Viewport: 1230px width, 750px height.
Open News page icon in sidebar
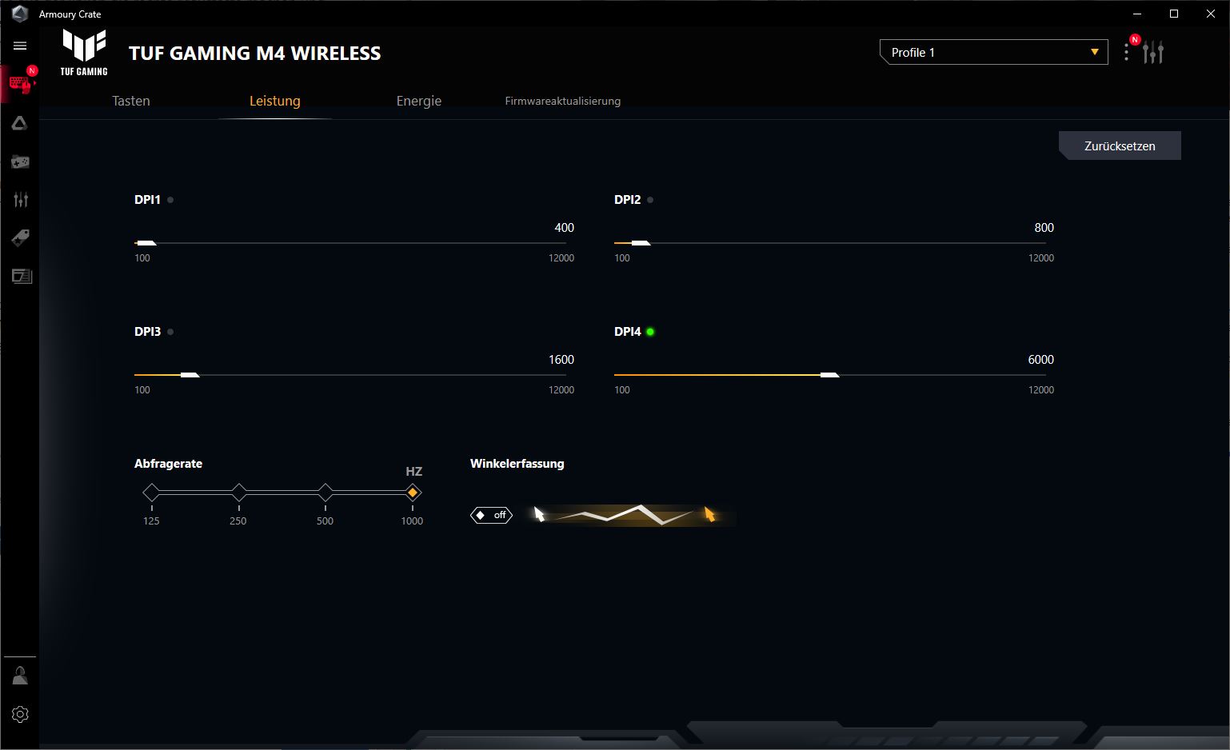click(21, 276)
